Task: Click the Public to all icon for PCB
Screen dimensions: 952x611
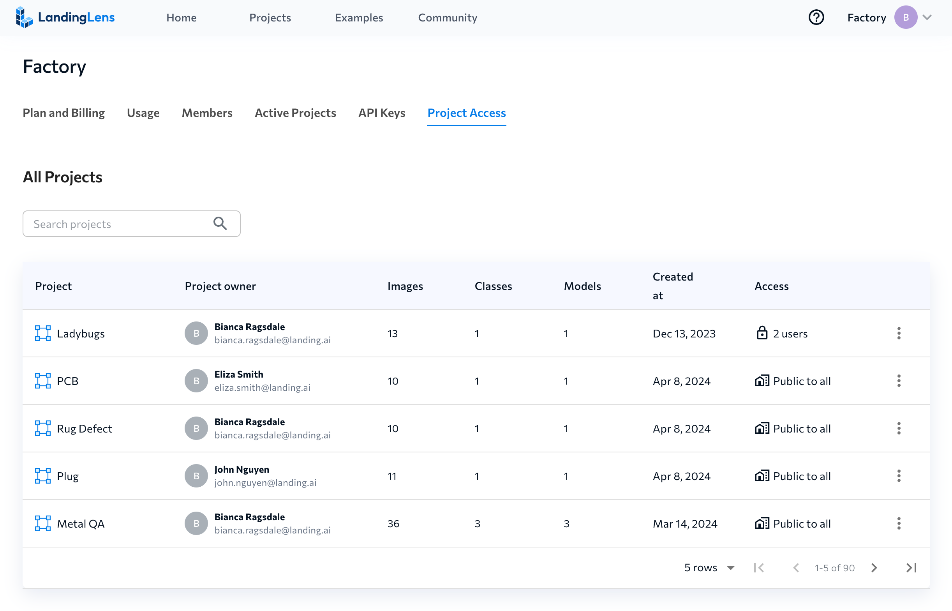Action: [x=762, y=381]
